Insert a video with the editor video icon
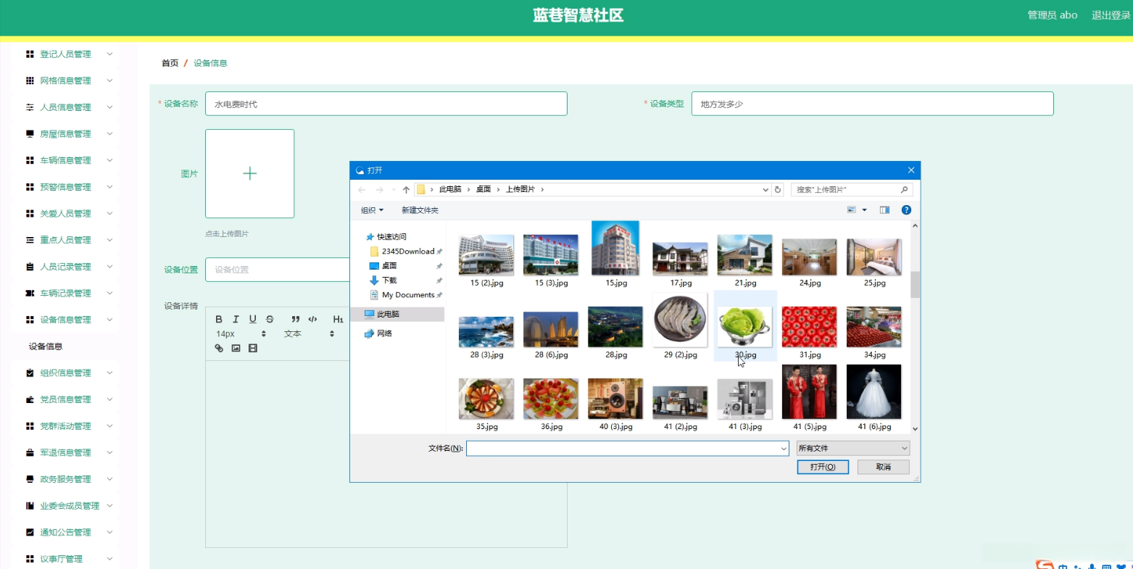1133x569 pixels. click(x=253, y=348)
